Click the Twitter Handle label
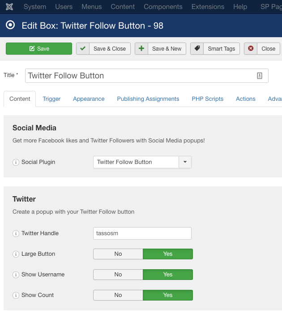The image size is (282, 314). (40, 233)
